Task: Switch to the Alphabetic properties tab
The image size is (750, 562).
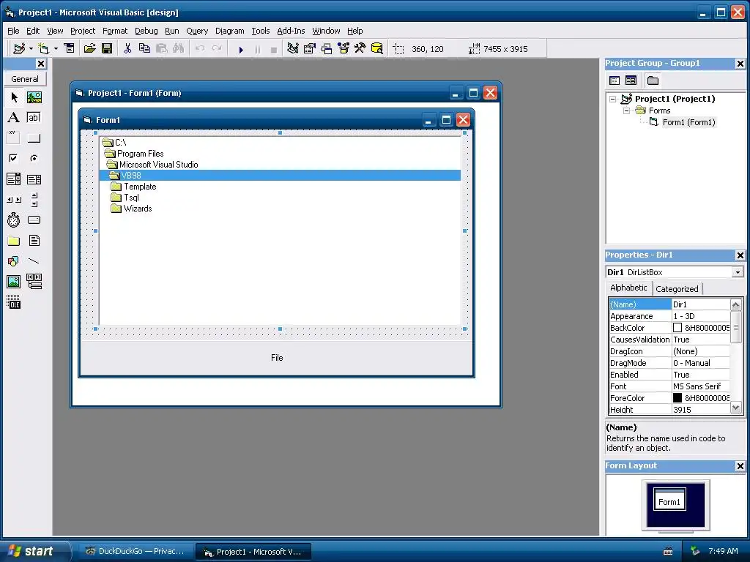Action: point(628,288)
